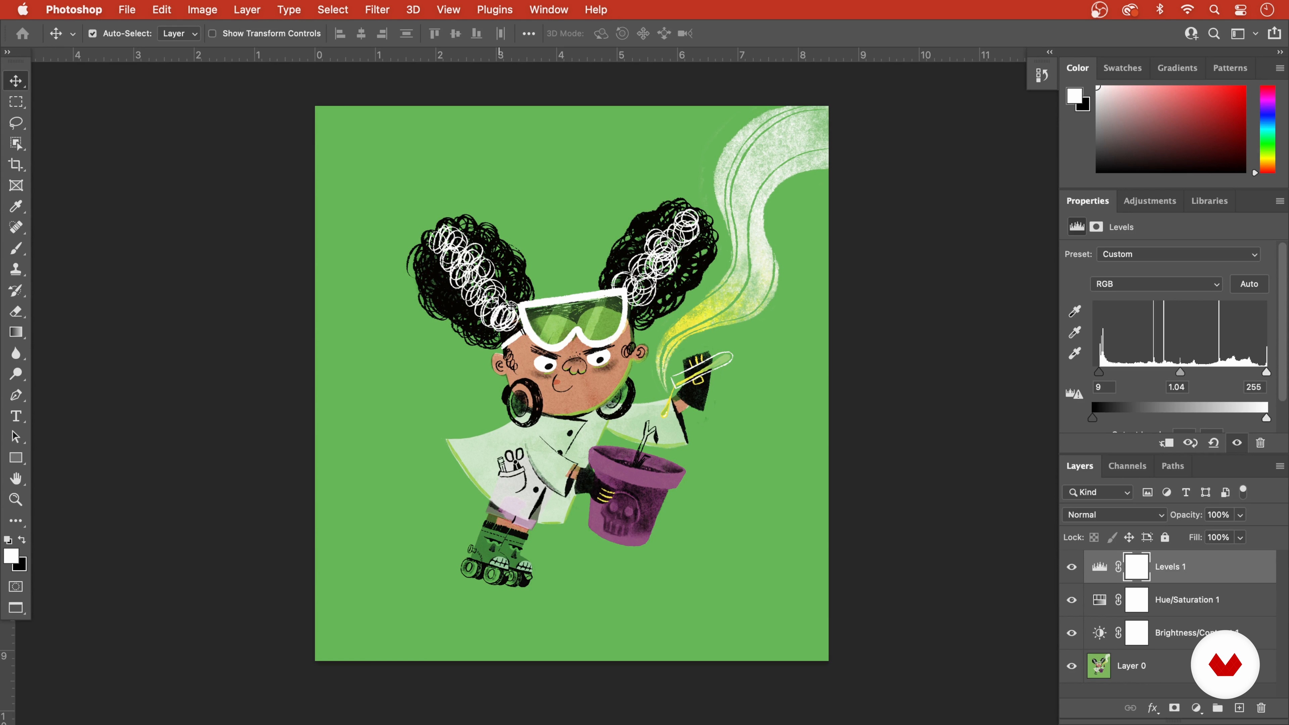Screen dimensions: 1289x725
Task: Add a layer mask
Action: [1175, 708]
